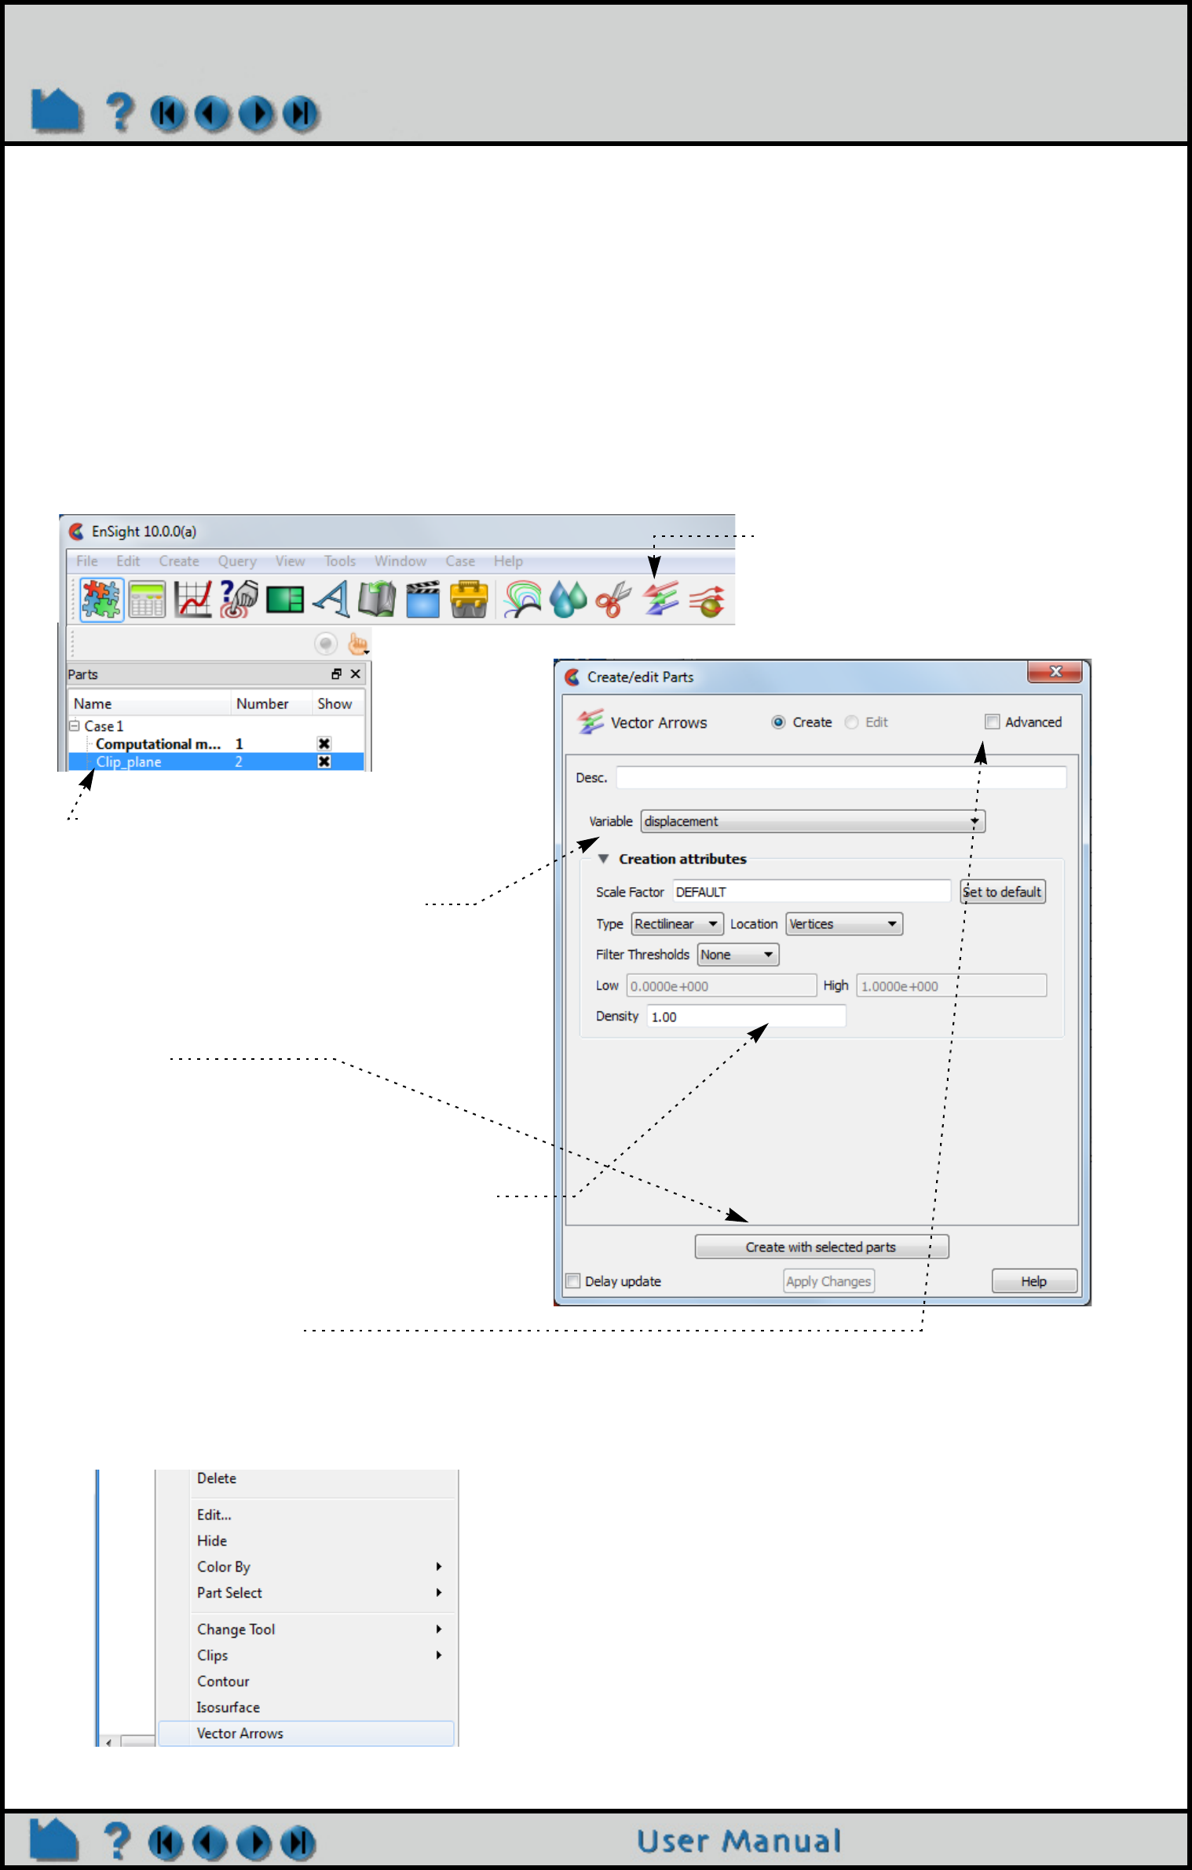Collapse the Creation attributes section

(603, 859)
